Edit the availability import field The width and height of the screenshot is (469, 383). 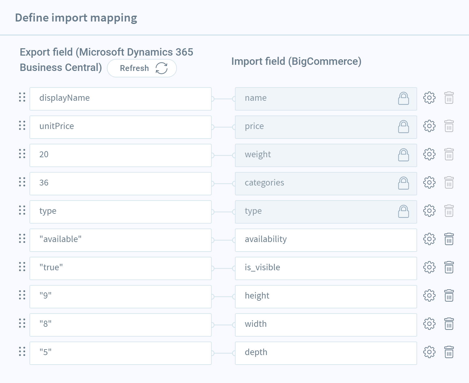click(326, 240)
